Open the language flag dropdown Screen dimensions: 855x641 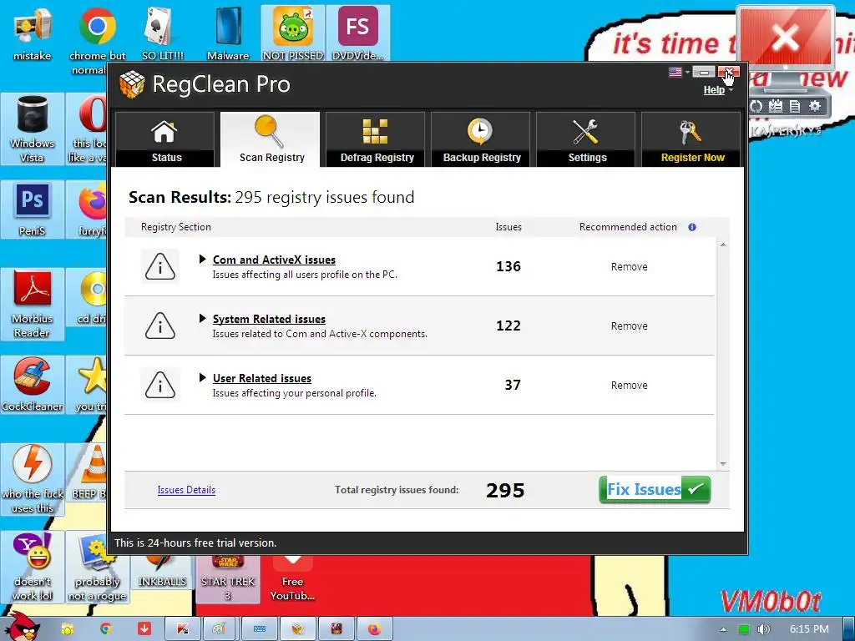pyautogui.click(x=679, y=72)
